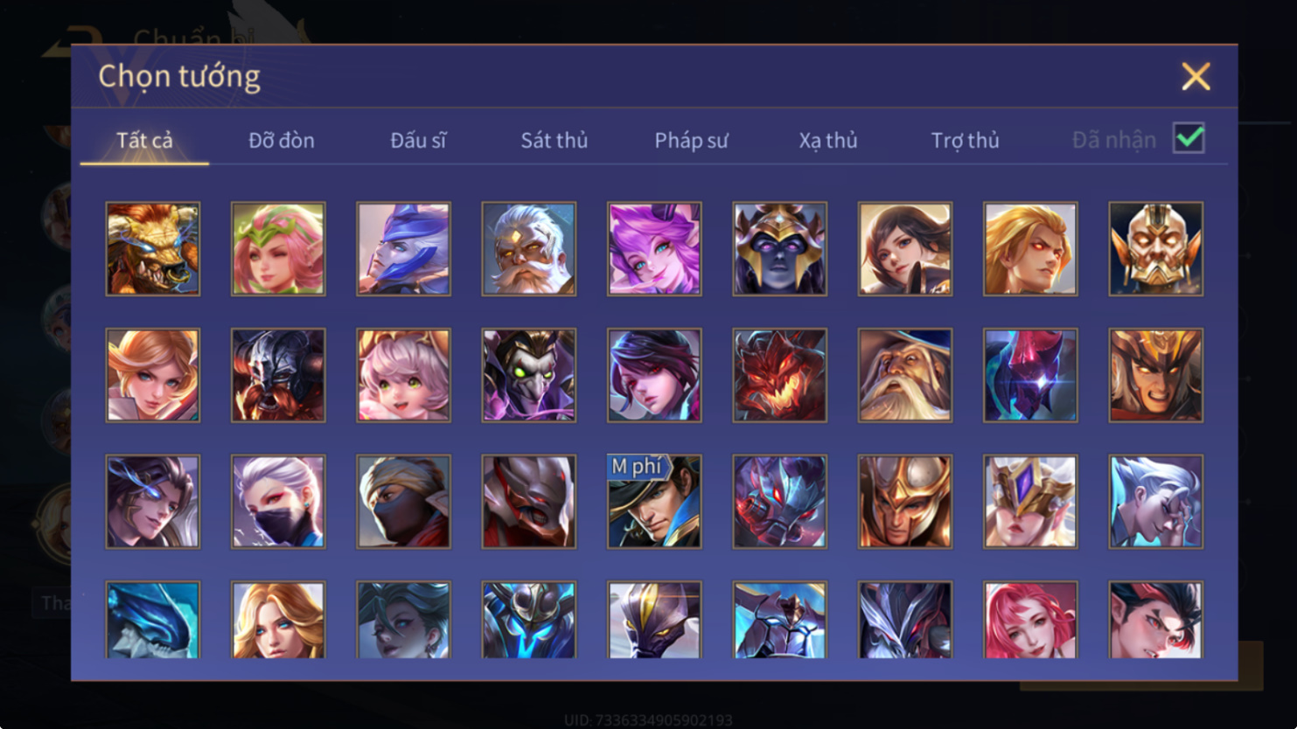Viewport: 1297px width, 729px height.
Task: Open the Sát thủ tab
Action: click(554, 140)
